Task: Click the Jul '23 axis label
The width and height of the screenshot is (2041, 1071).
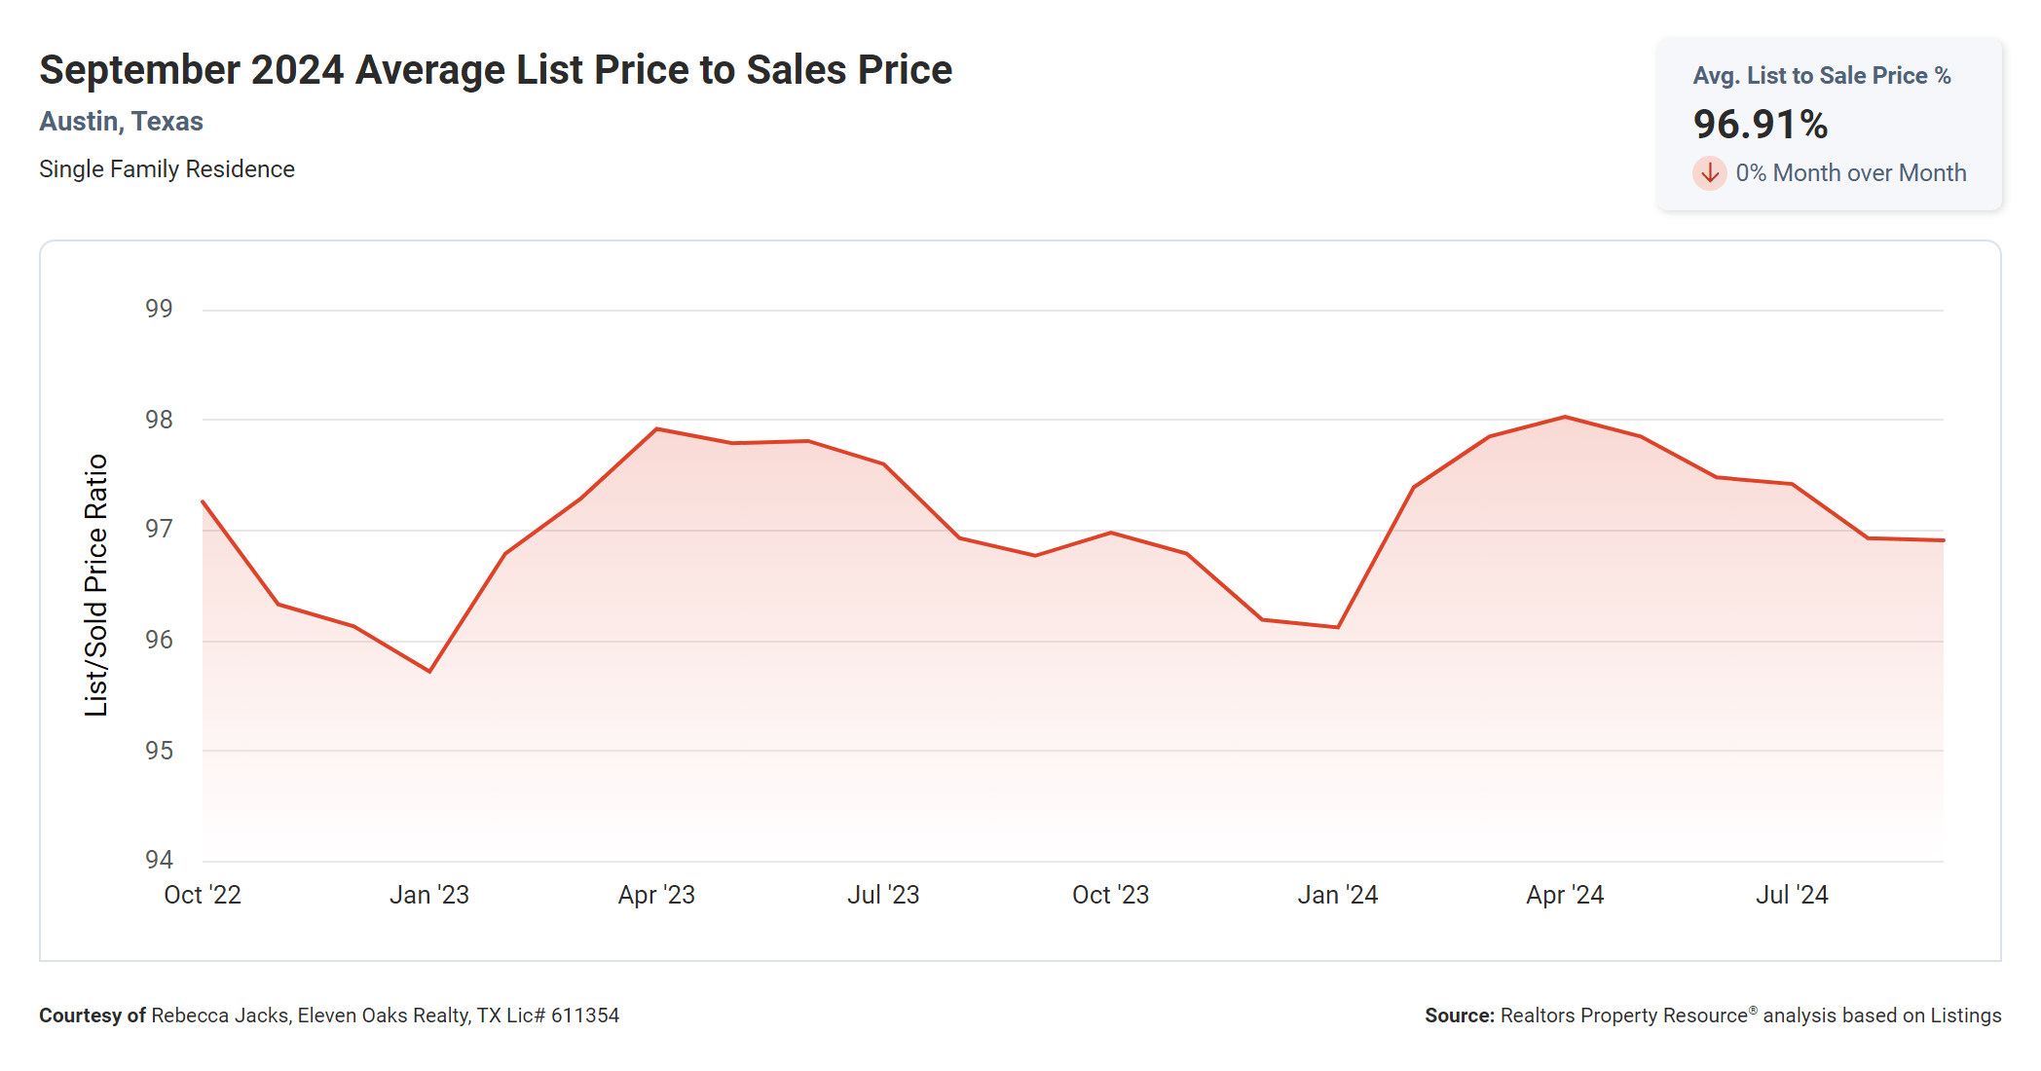Action: tap(883, 895)
